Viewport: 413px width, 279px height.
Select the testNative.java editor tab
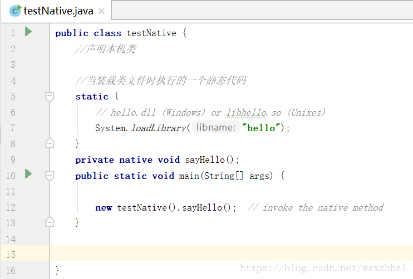click(x=56, y=11)
